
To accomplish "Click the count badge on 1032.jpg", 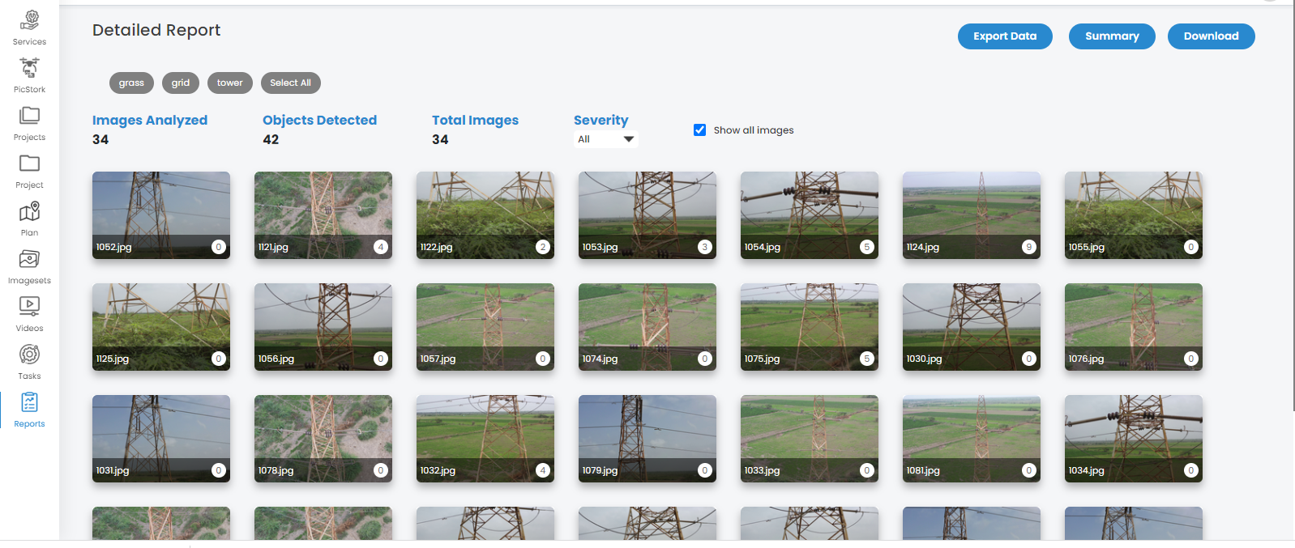I will click(543, 470).
